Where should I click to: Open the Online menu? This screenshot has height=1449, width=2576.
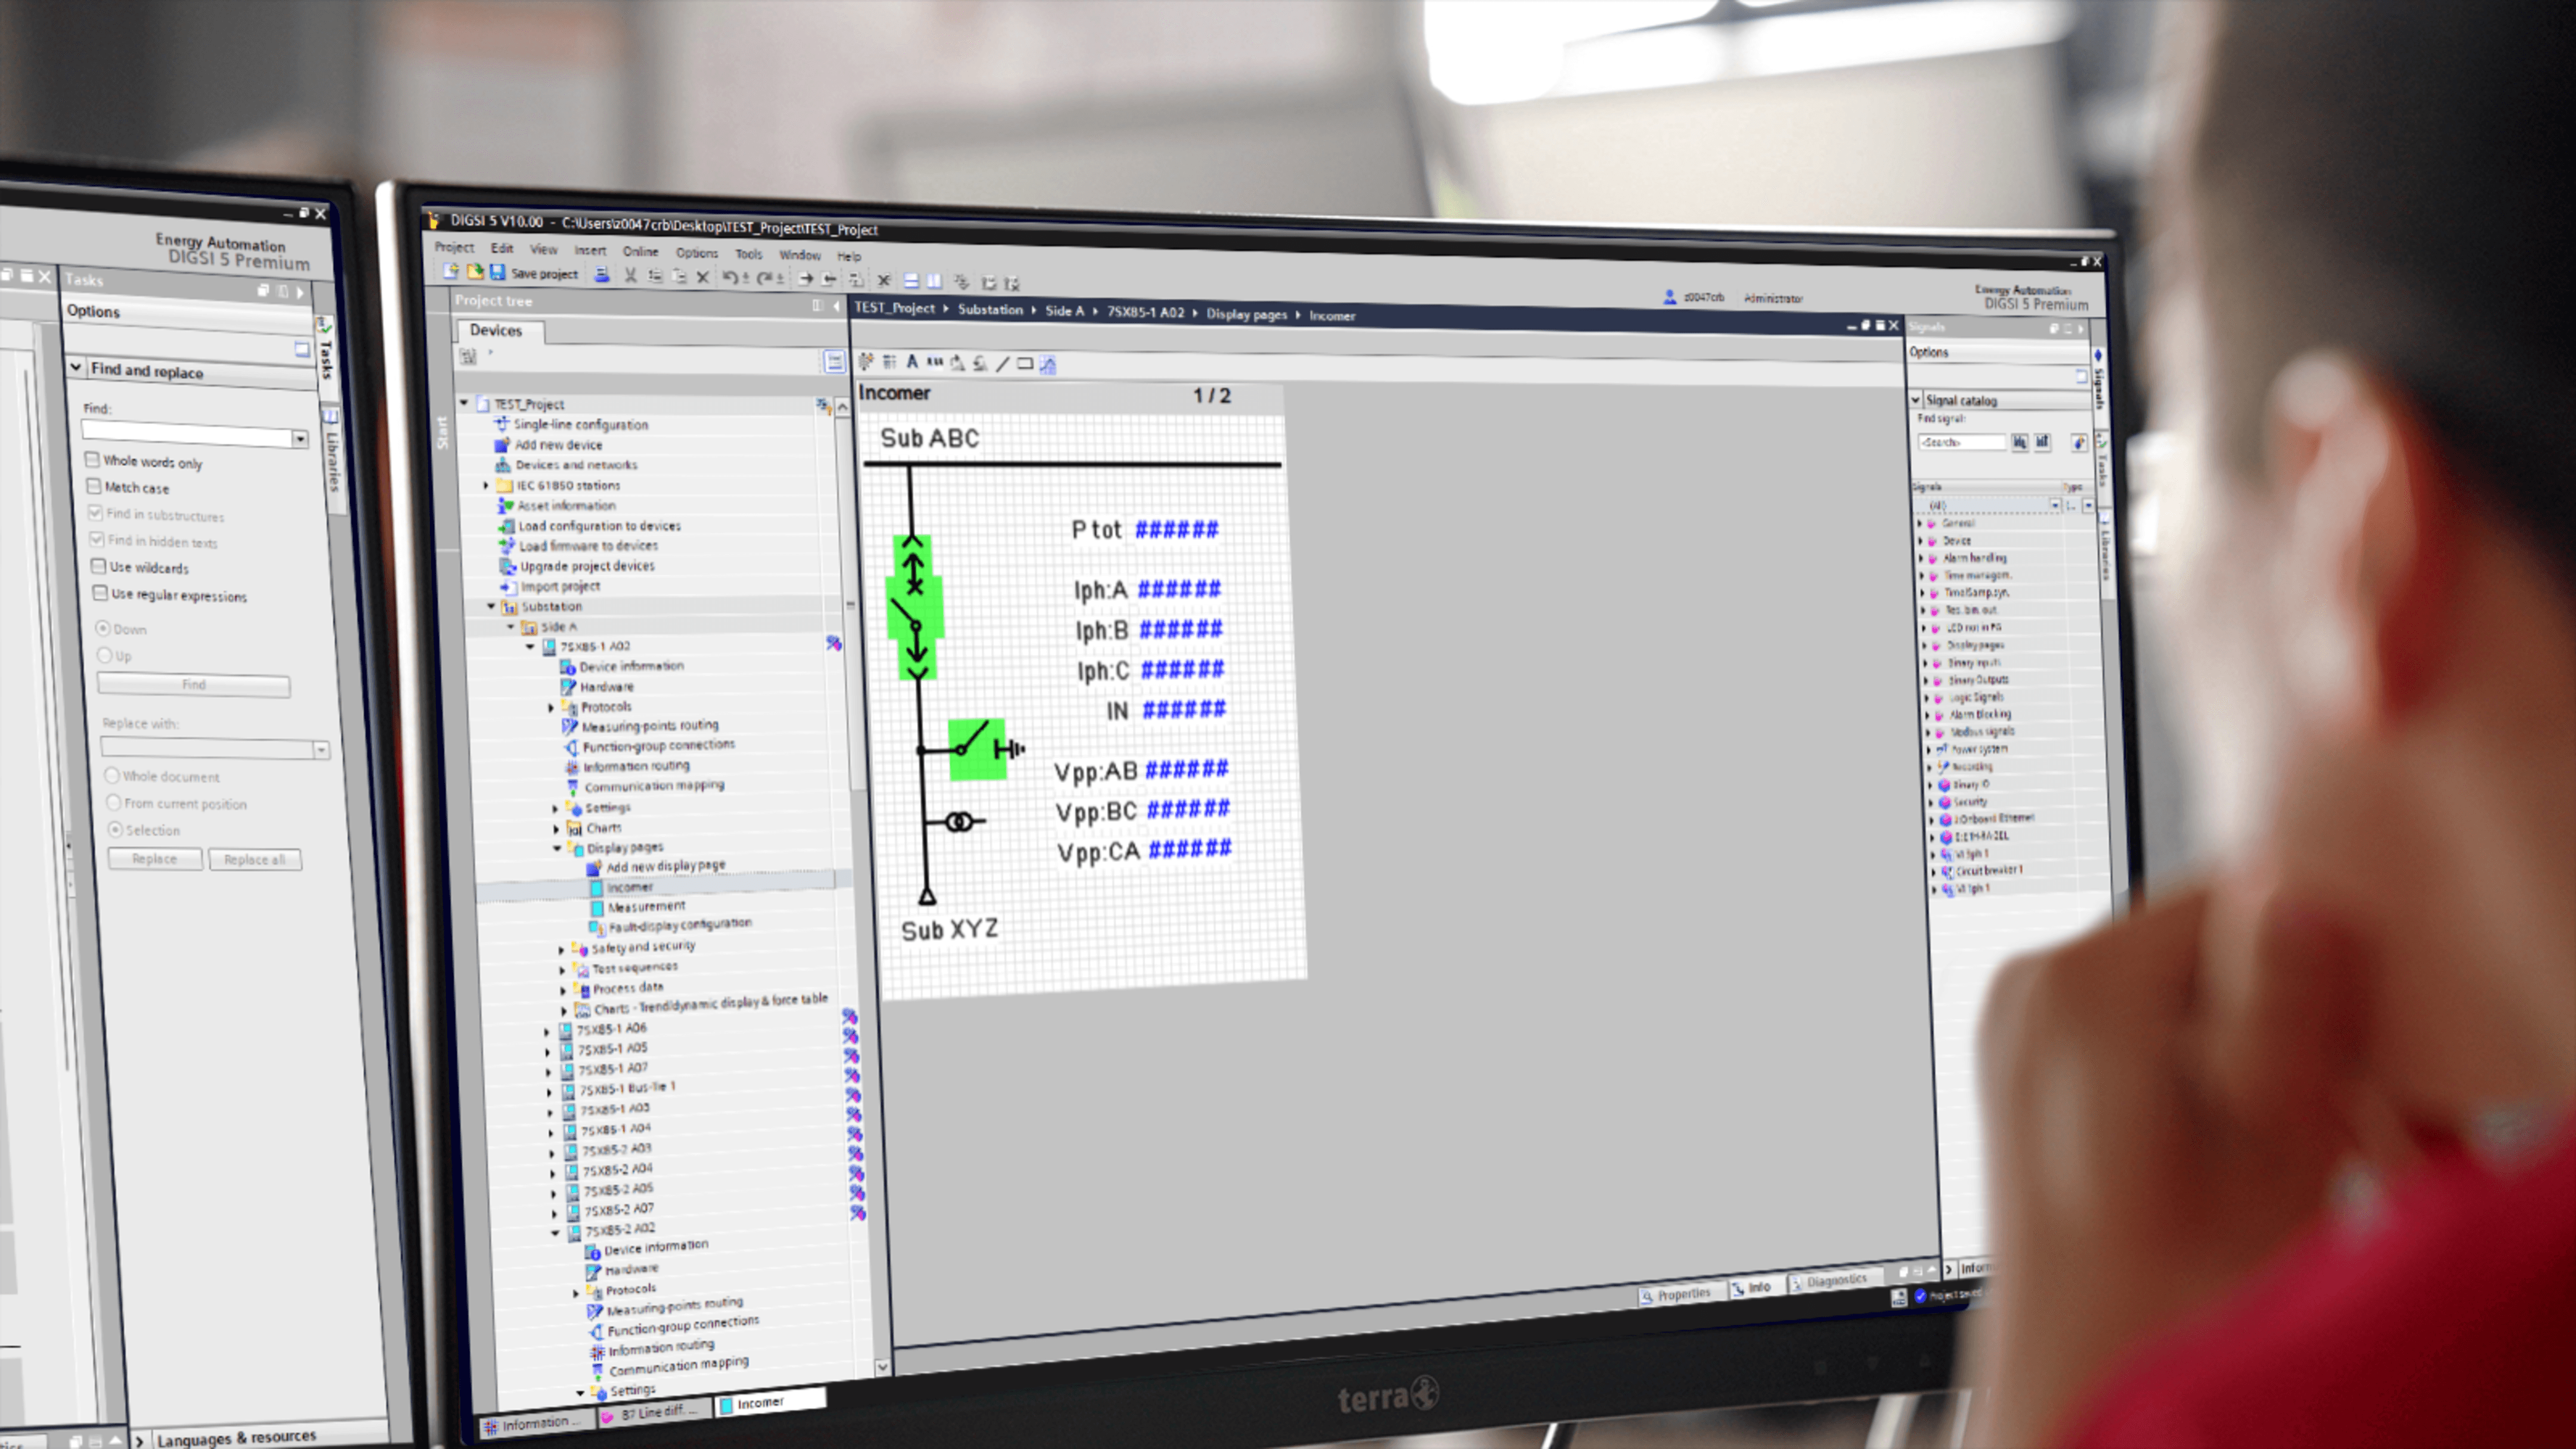[x=641, y=251]
